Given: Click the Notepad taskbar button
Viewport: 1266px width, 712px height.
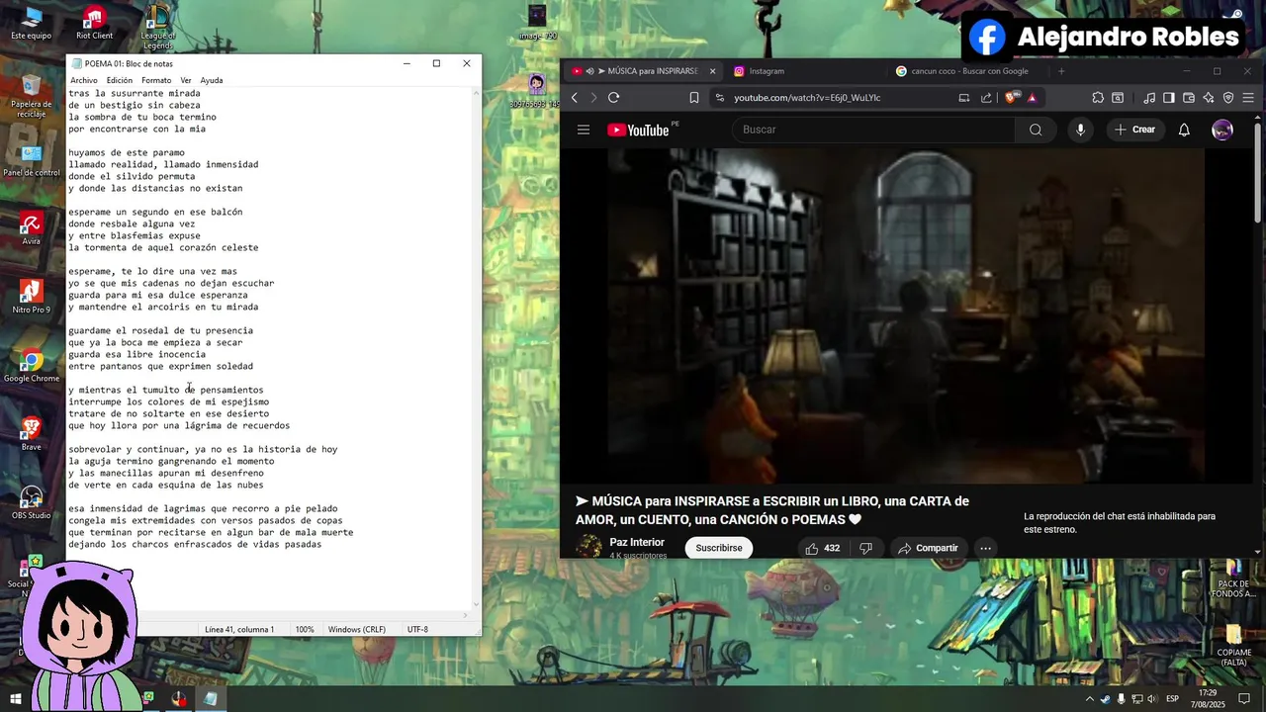Looking at the screenshot, I should point(210,699).
